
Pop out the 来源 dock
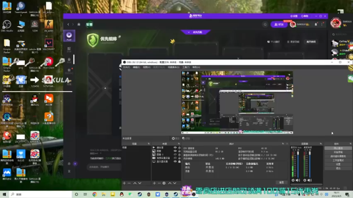click(x=179, y=144)
